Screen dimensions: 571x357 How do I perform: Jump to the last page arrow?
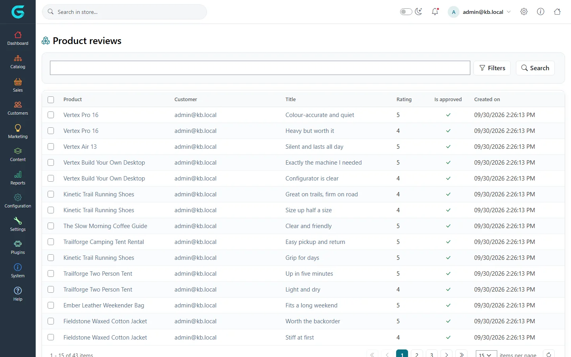click(462, 355)
